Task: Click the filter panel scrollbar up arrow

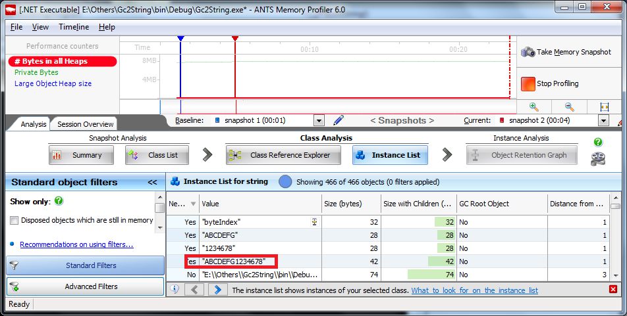Action: pos(160,197)
